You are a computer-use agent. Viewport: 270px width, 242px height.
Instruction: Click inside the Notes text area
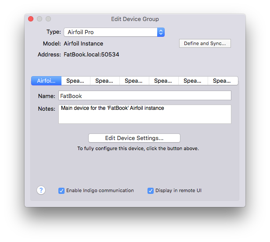[145, 114]
